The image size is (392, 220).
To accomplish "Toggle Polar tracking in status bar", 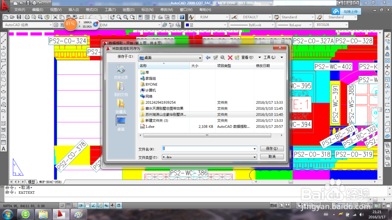I will pos(81,206).
